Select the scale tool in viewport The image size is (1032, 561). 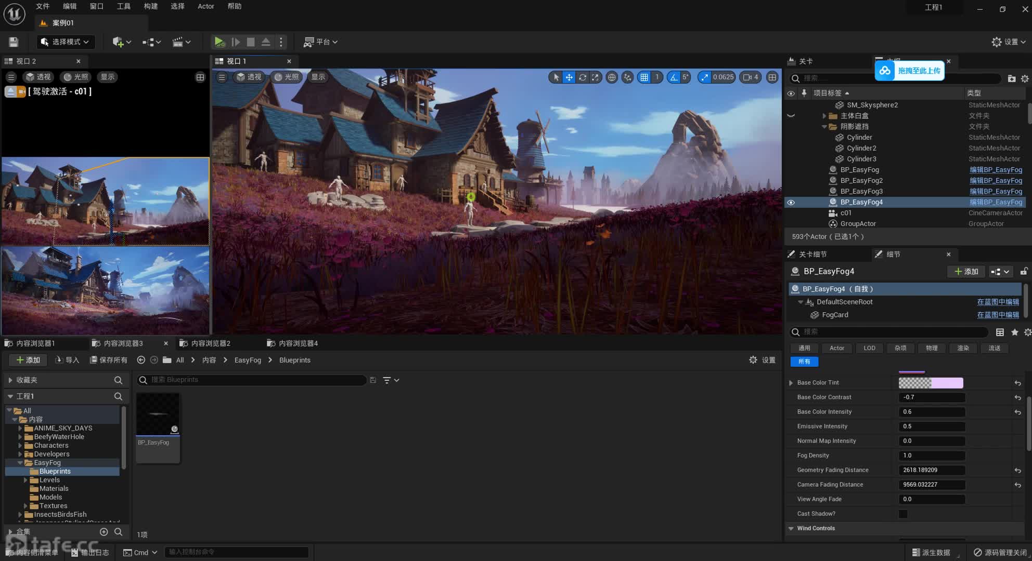pyautogui.click(x=595, y=77)
